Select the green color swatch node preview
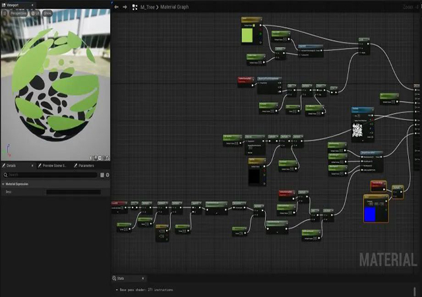This screenshot has height=297, width=422. point(247,35)
